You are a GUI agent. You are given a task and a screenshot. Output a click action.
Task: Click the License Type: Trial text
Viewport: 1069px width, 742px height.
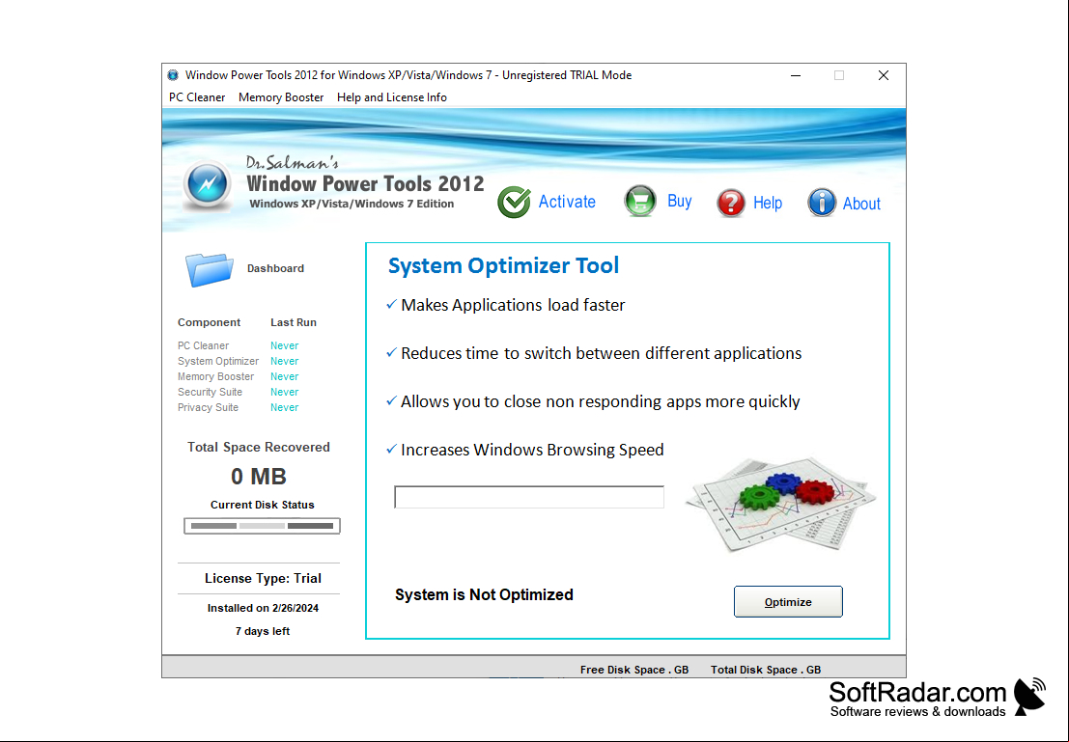pos(263,579)
